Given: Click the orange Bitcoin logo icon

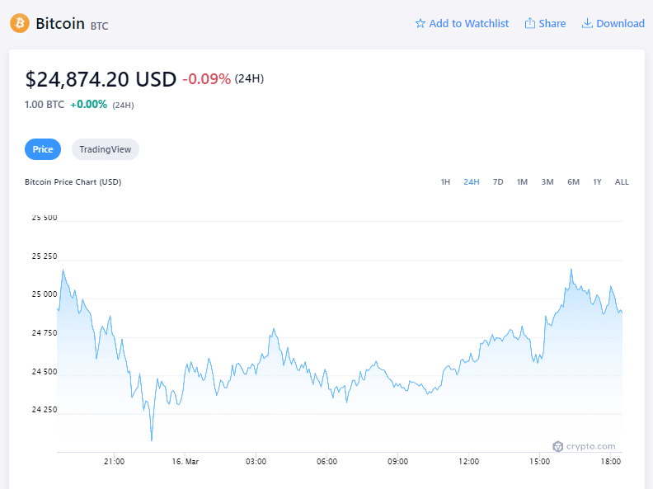Looking at the screenshot, I should pyautogui.click(x=20, y=23).
